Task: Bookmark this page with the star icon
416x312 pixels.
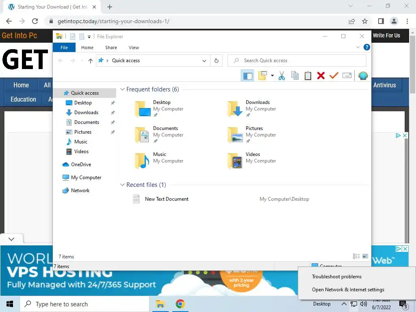Action: click(x=365, y=21)
